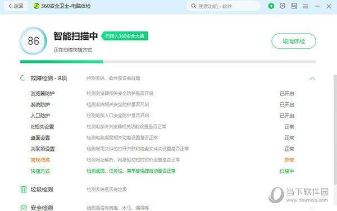
Task: Open the 安全检测 section
Action: point(42,208)
